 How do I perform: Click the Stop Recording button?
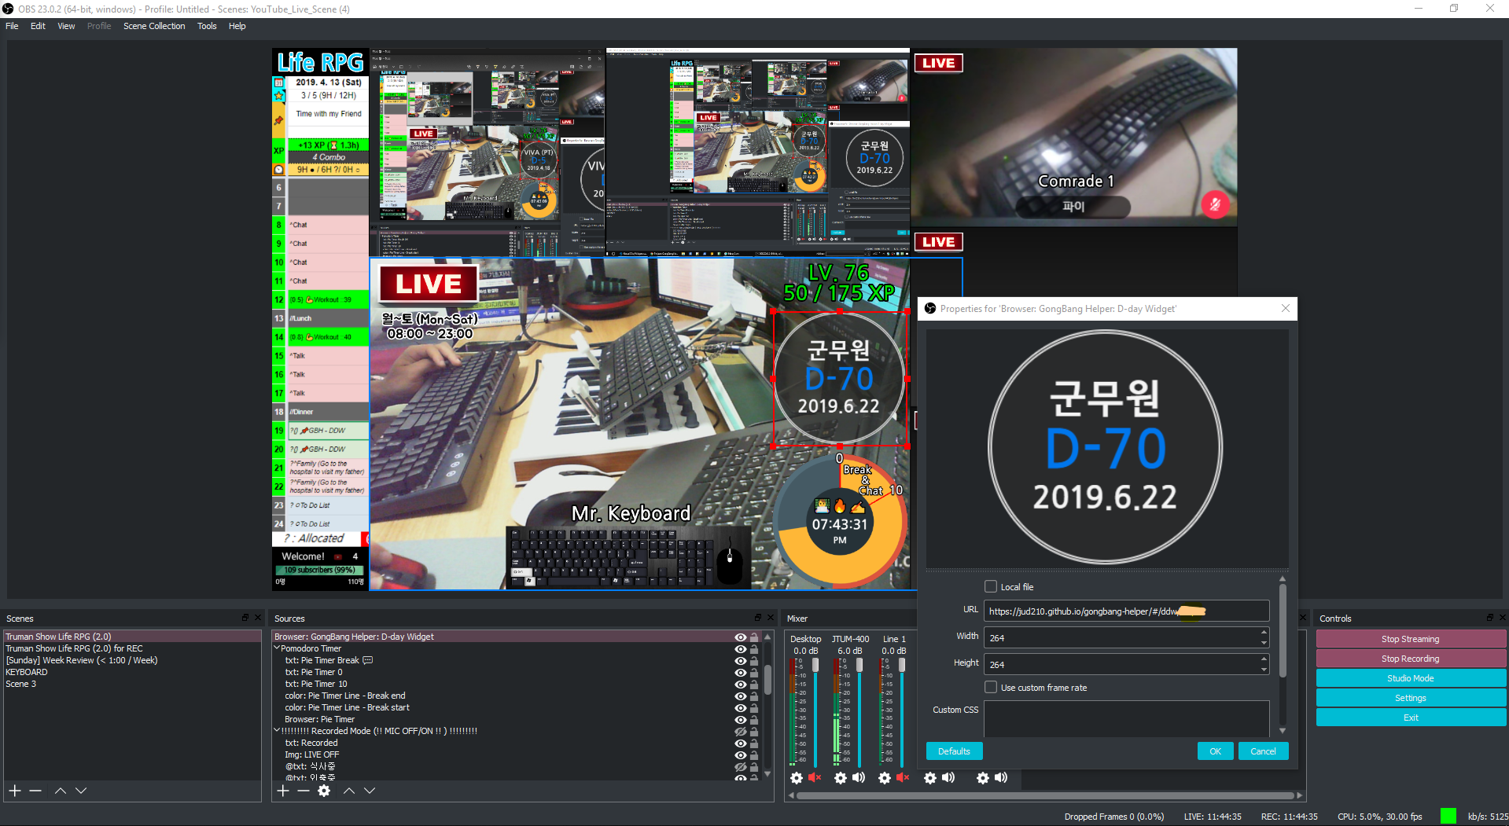(1410, 658)
